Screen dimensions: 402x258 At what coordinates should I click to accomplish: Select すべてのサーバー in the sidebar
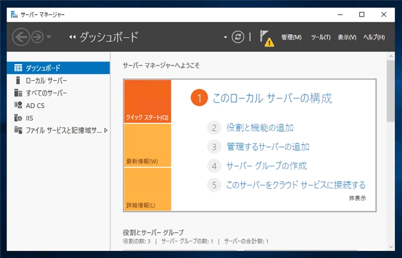[59, 93]
